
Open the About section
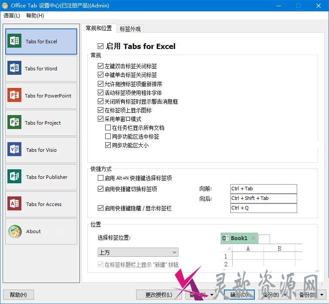41,231
